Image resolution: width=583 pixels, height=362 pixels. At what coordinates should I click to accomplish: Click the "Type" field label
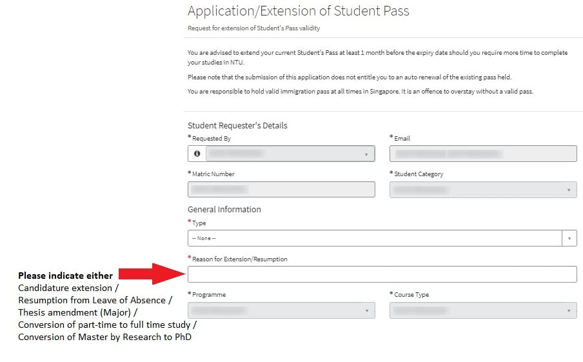point(199,223)
